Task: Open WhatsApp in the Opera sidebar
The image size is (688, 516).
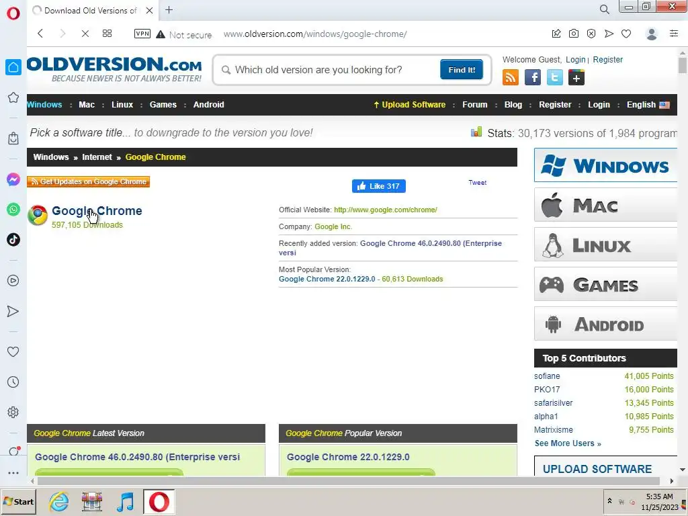Action: pos(13,210)
